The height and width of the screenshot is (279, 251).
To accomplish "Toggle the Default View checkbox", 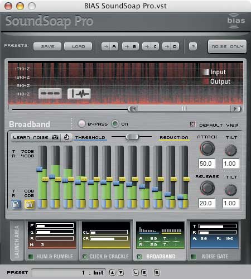I will (192, 124).
